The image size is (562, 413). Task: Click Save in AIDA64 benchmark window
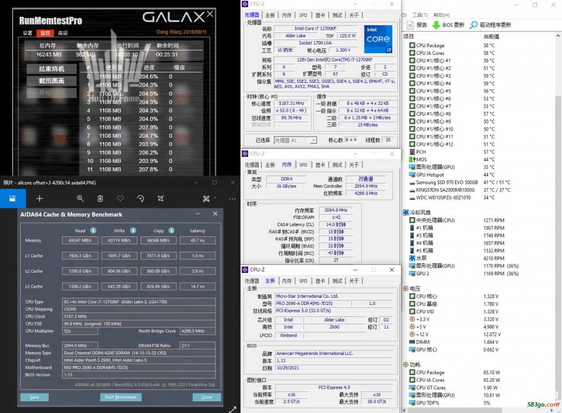(x=35, y=397)
